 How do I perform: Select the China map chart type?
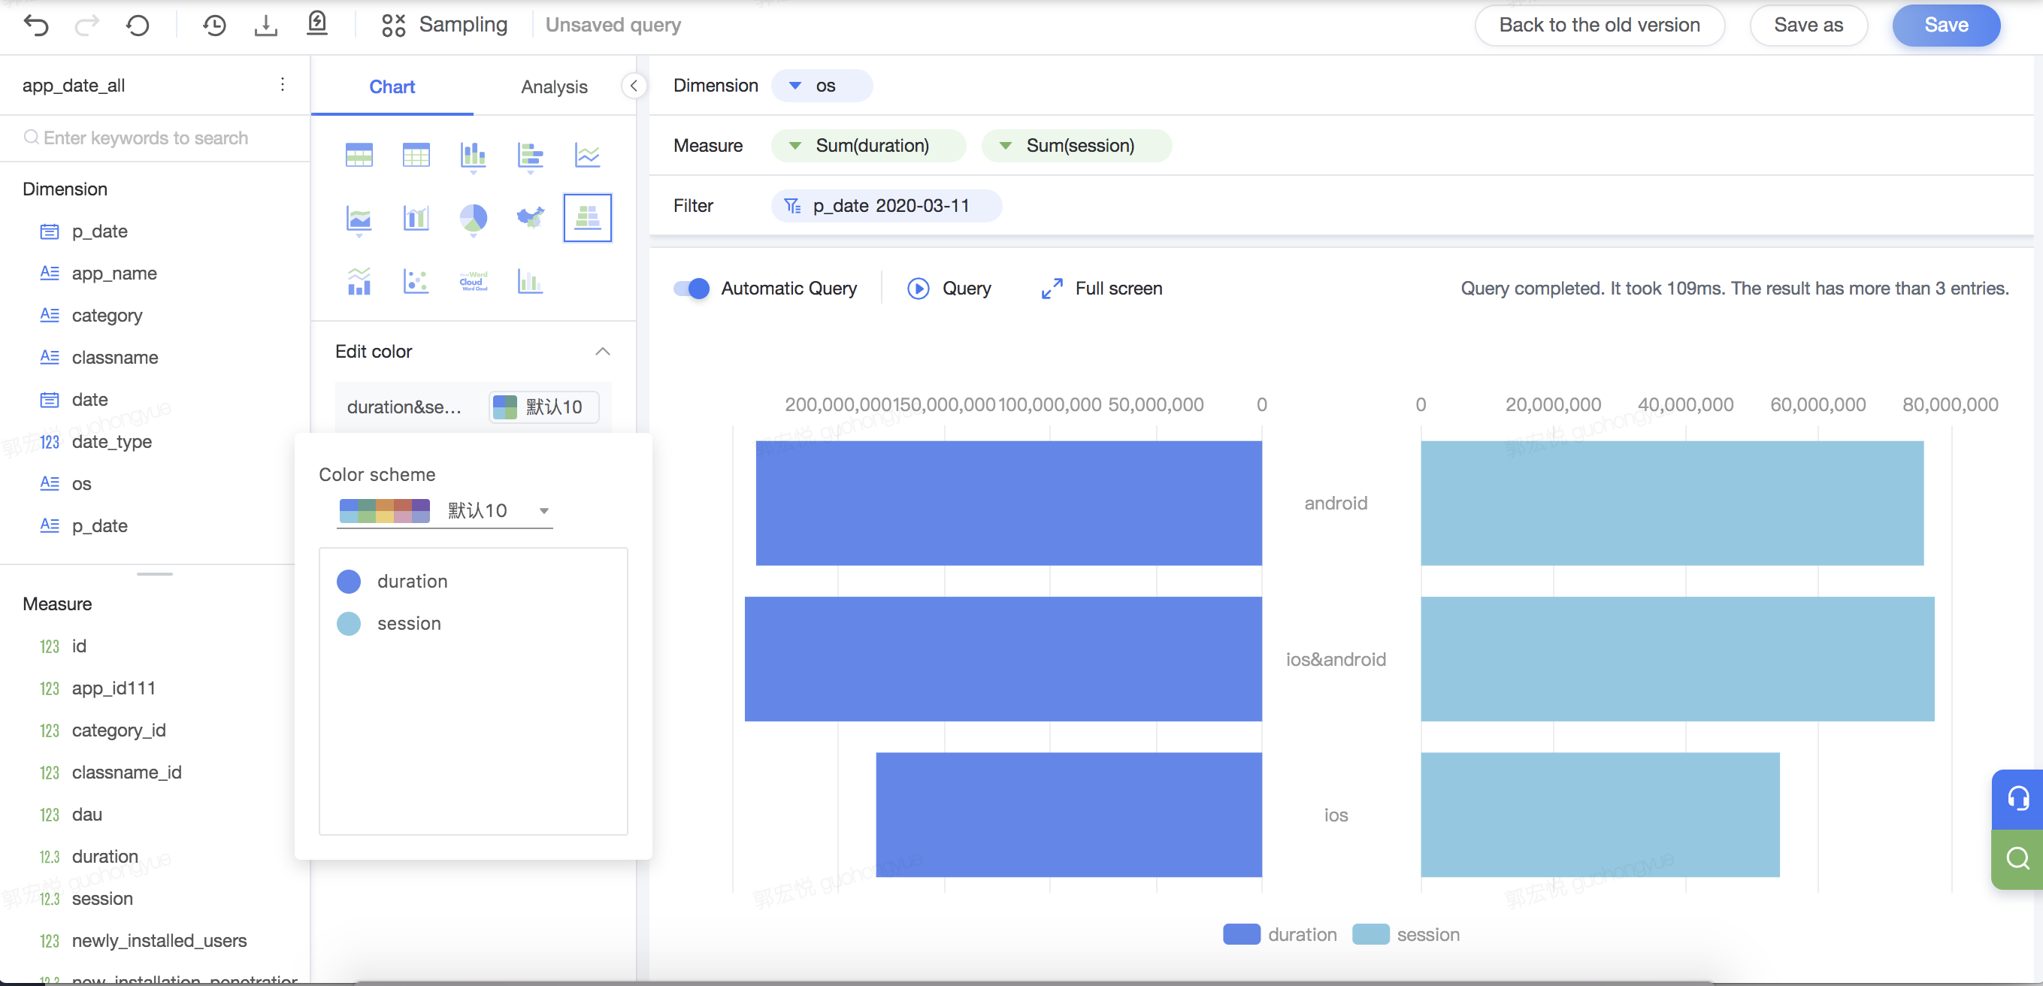(x=531, y=216)
